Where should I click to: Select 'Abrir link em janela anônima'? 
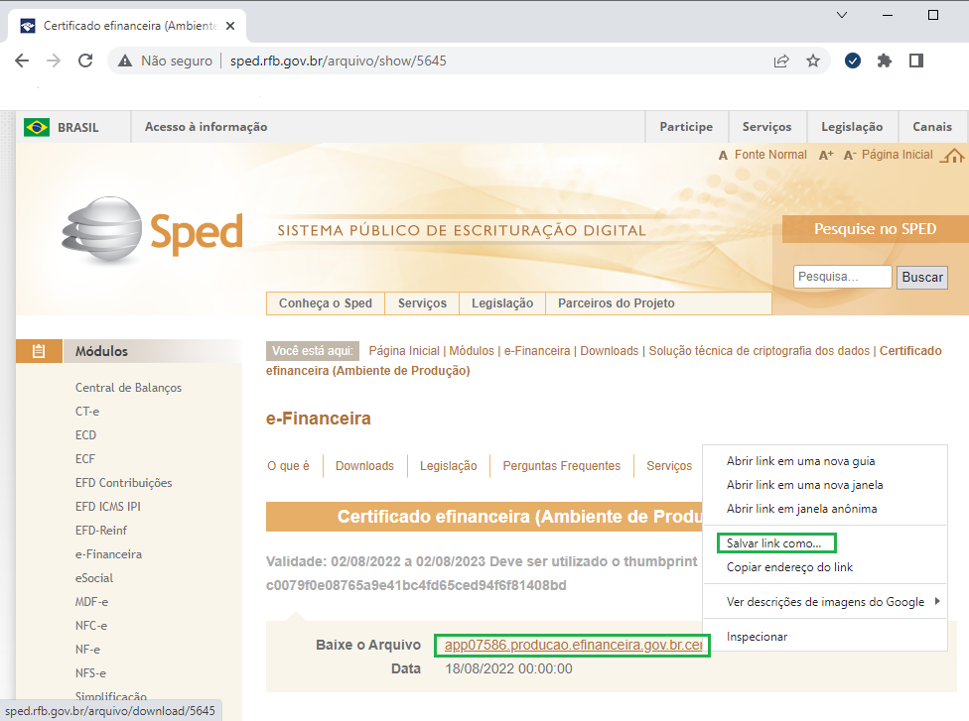point(824,509)
